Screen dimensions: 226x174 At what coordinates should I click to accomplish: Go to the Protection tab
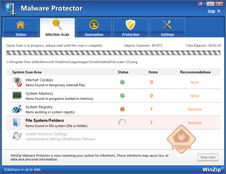(131, 28)
